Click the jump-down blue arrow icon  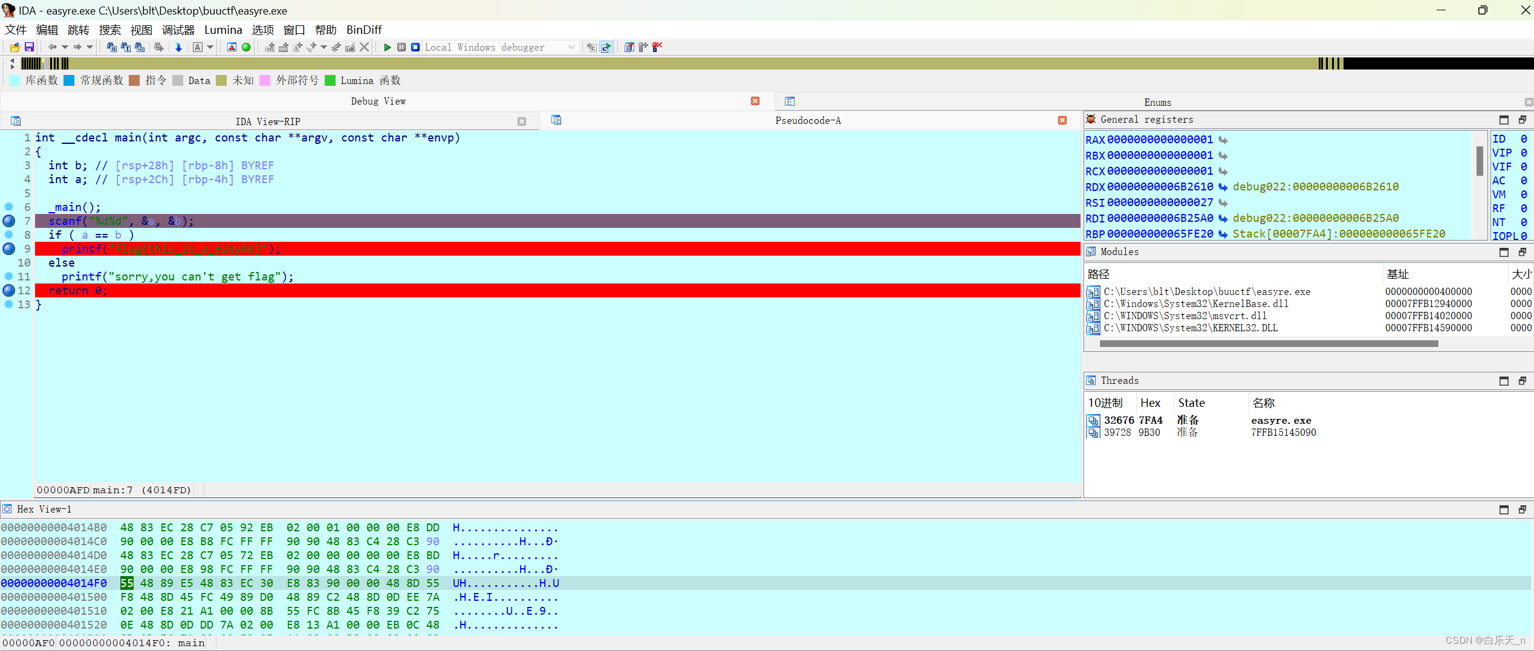(178, 47)
